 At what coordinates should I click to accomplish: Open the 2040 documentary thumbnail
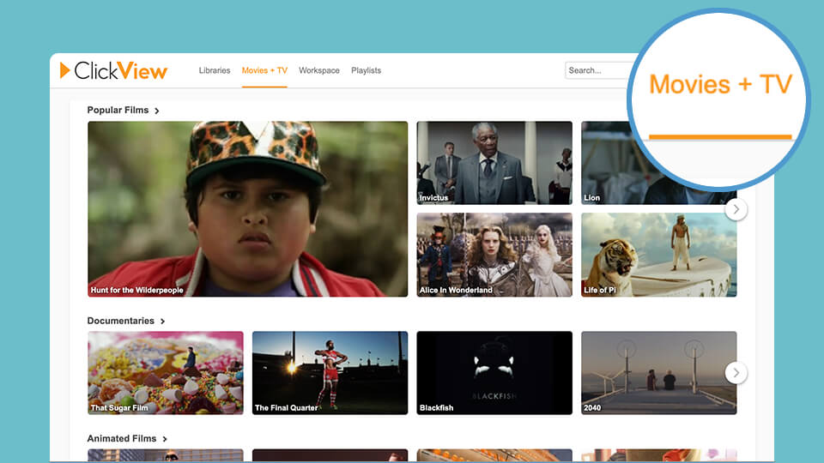point(652,372)
